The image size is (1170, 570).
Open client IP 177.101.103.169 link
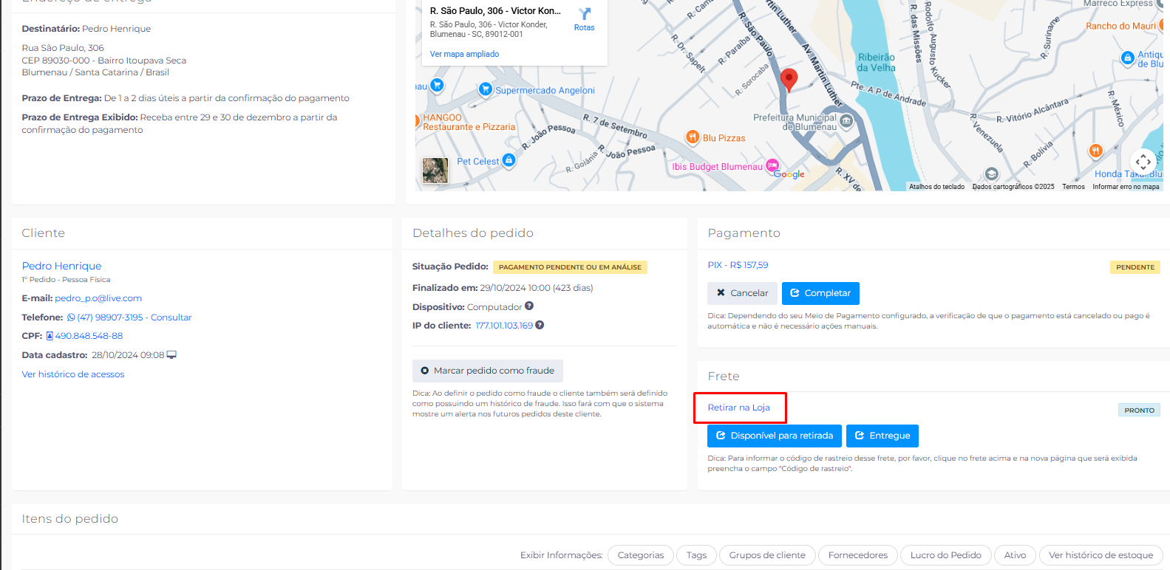point(504,326)
